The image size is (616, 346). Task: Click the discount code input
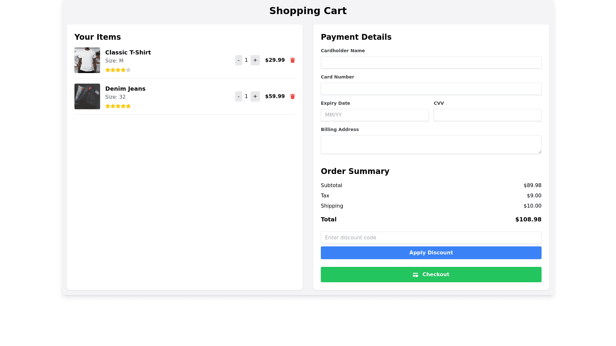click(431, 238)
